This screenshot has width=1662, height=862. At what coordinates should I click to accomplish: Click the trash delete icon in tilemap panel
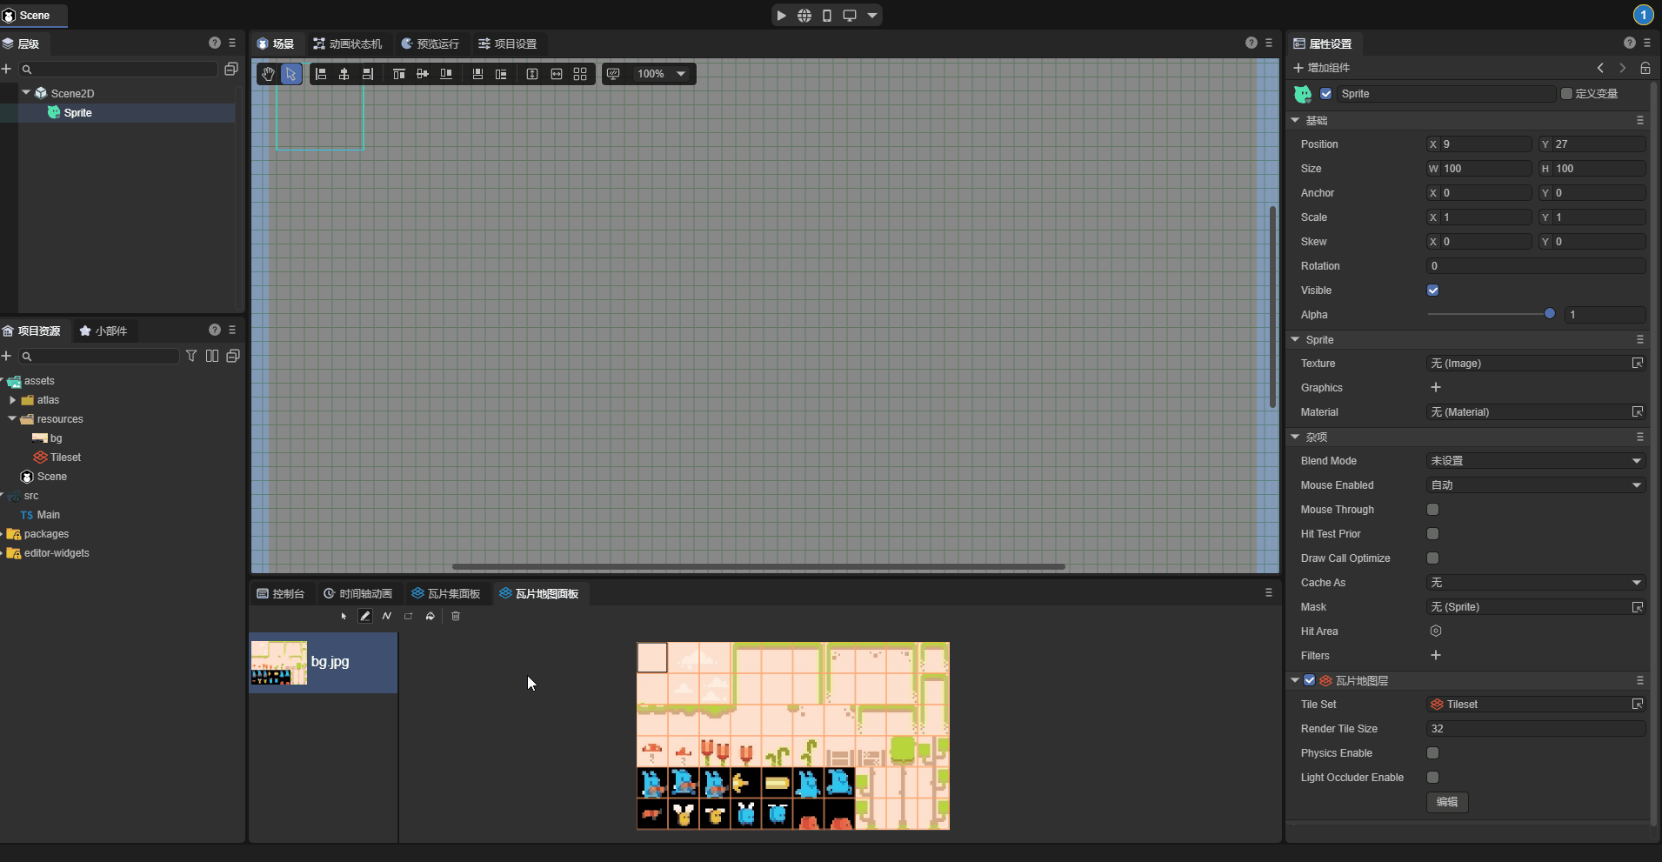(x=456, y=616)
